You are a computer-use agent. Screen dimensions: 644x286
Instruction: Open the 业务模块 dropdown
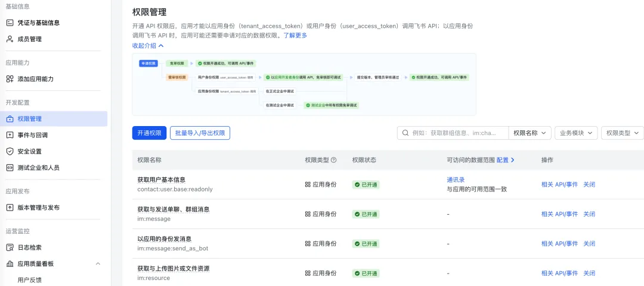point(576,133)
